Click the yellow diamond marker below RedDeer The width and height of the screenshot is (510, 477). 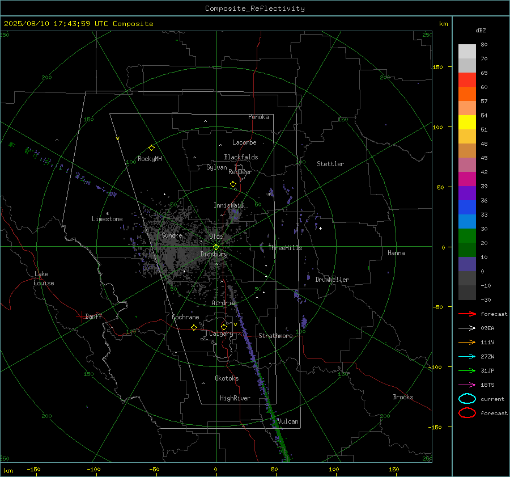point(233,184)
